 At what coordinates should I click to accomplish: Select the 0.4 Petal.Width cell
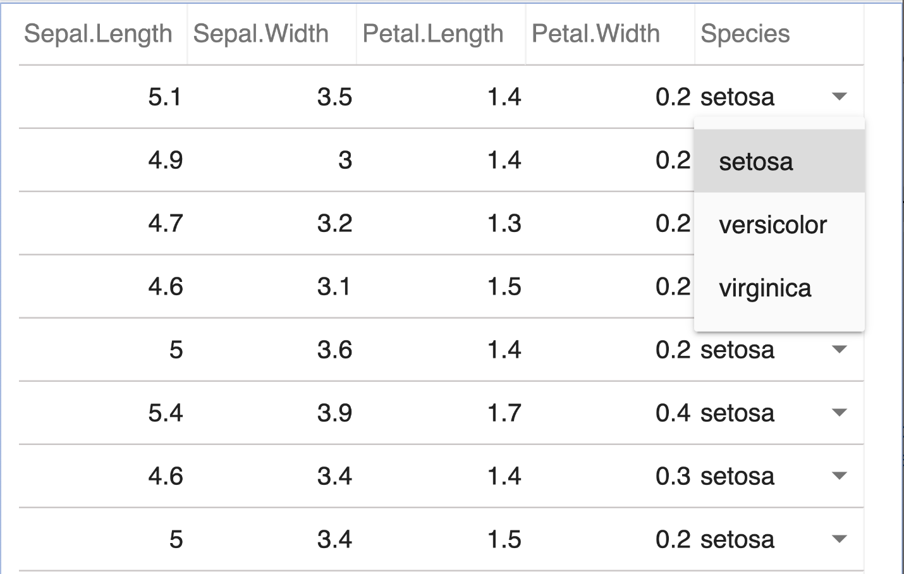673,413
